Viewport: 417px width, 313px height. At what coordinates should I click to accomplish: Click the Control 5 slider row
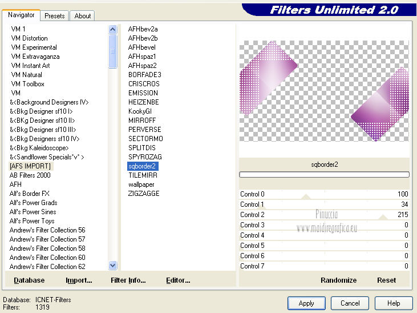[x=324, y=246]
